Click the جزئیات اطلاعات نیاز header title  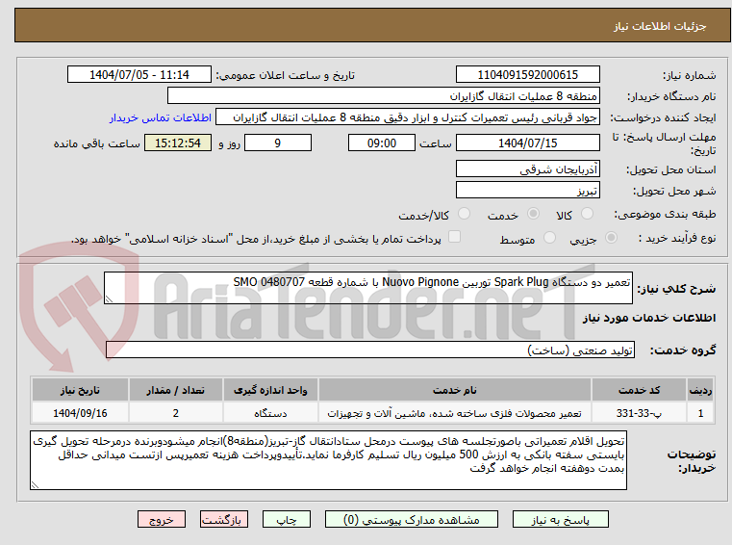660,26
